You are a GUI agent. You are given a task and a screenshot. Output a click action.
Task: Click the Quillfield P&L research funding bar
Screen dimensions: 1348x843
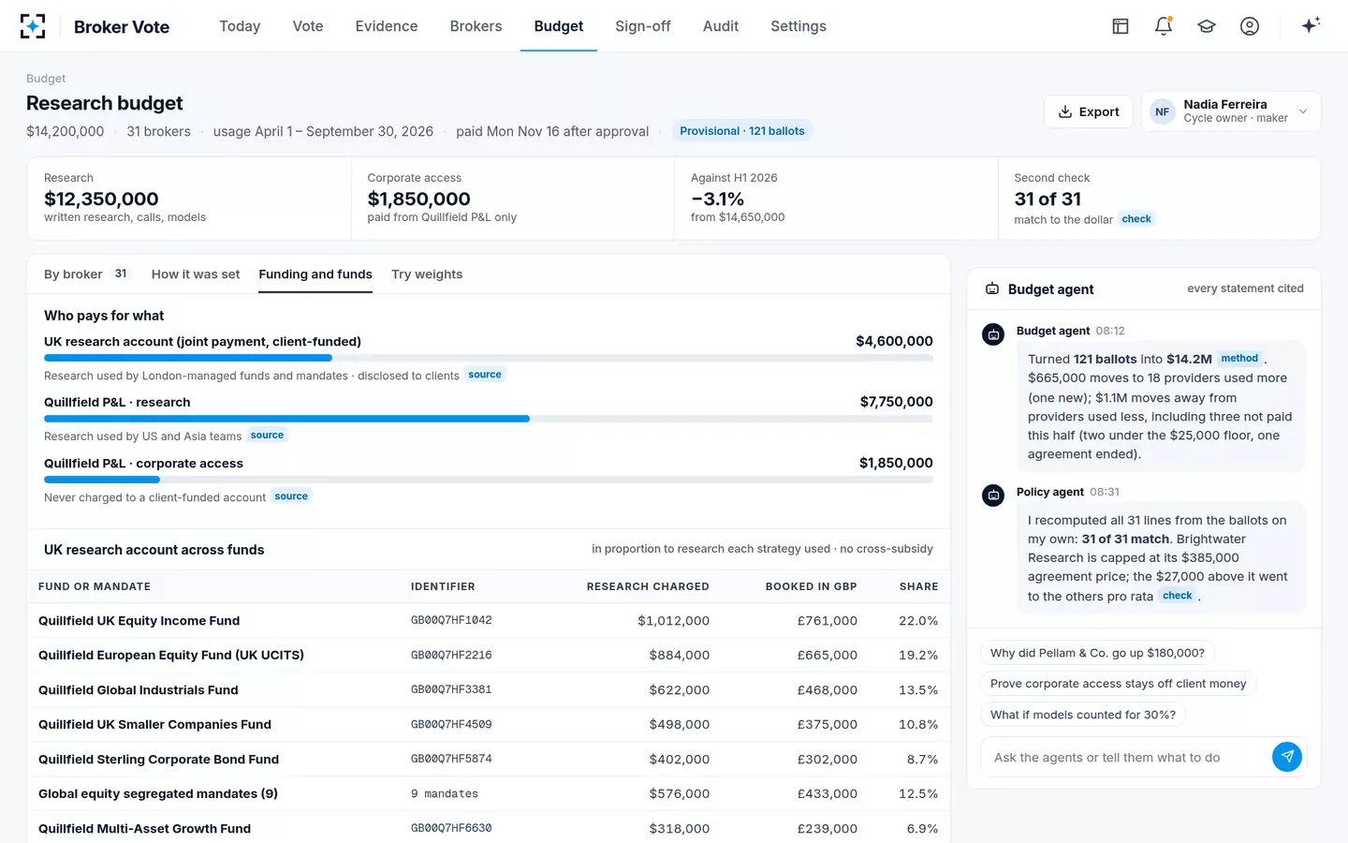[x=489, y=419]
